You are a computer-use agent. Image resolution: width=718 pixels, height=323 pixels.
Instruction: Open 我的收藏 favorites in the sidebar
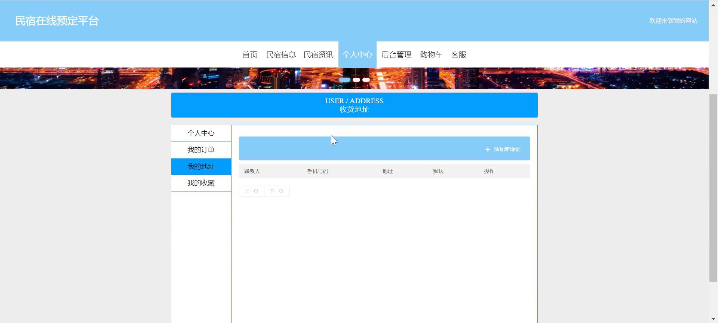point(201,183)
